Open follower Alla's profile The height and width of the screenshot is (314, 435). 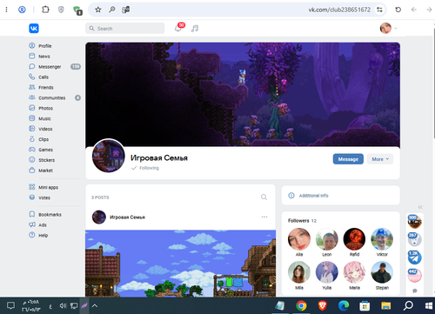299,239
